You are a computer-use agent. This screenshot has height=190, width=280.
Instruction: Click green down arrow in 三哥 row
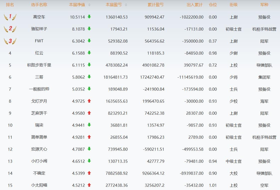point(89,77)
